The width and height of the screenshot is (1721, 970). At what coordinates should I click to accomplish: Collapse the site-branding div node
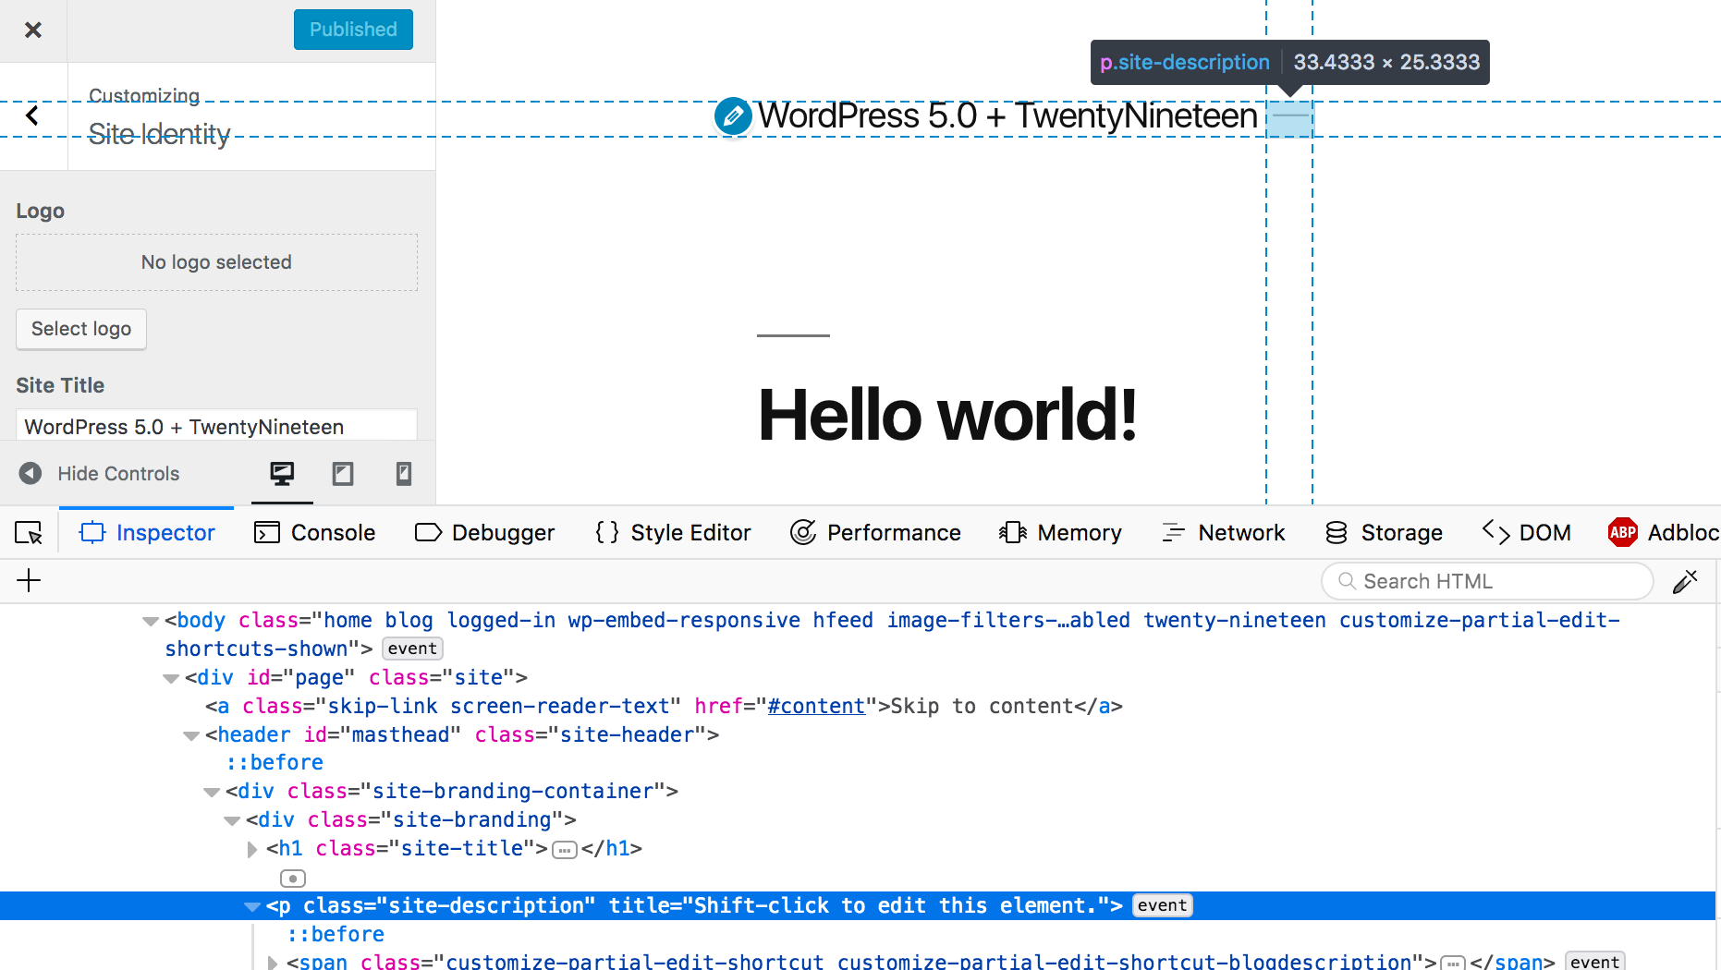(232, 821)
